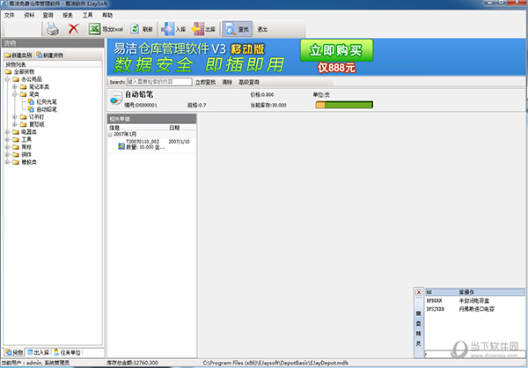Image resolution: width=528 pixels, height=368 pixels.
Task: Click the 办公用品 folder icon
Action: [x=16, y=79]
